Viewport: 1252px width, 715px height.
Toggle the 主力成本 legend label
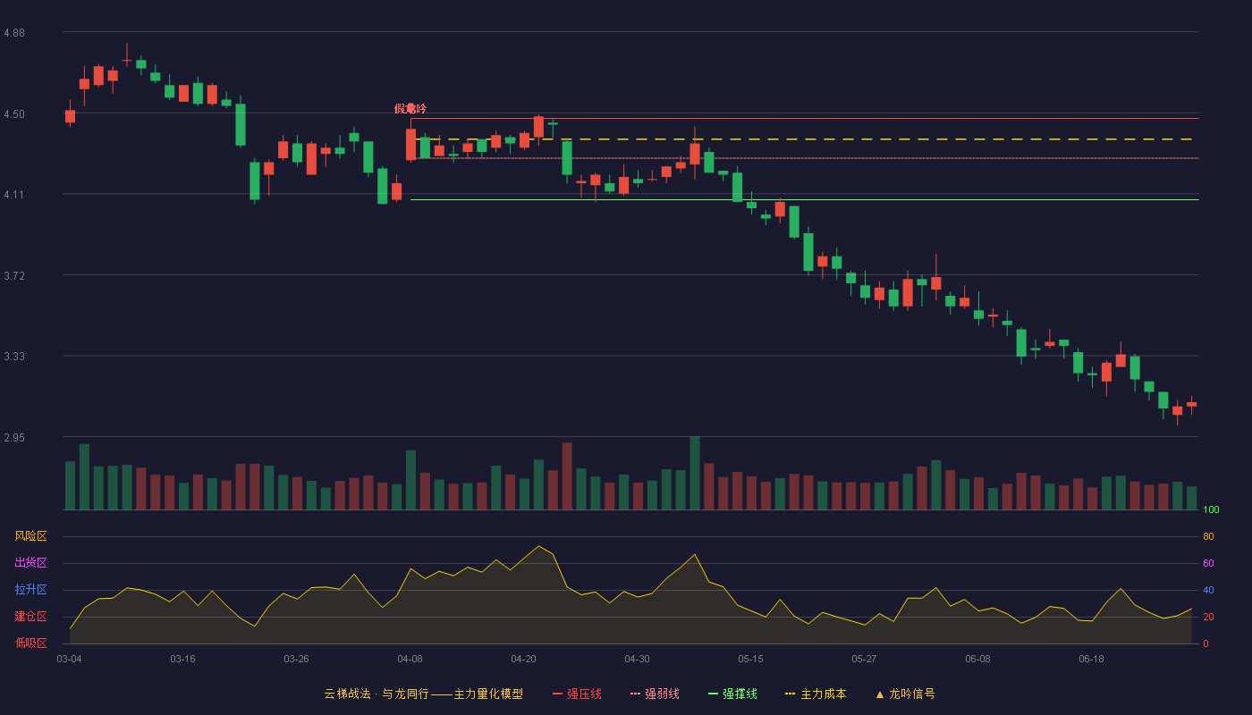tap(823, 694)
